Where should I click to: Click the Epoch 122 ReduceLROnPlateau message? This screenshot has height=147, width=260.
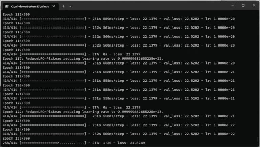83,112
